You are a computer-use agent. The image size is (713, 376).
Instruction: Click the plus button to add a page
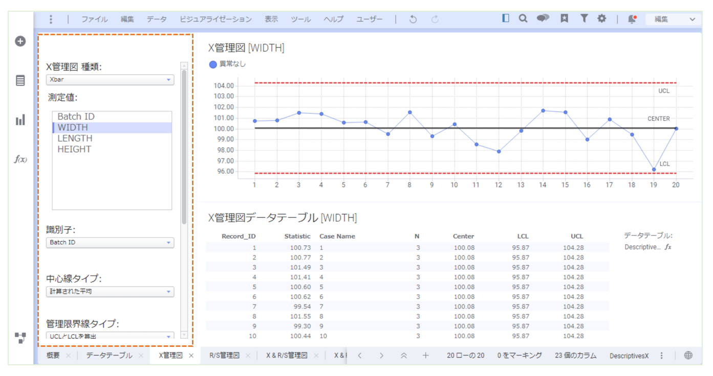pyautogui.click(x=425, y=356)
